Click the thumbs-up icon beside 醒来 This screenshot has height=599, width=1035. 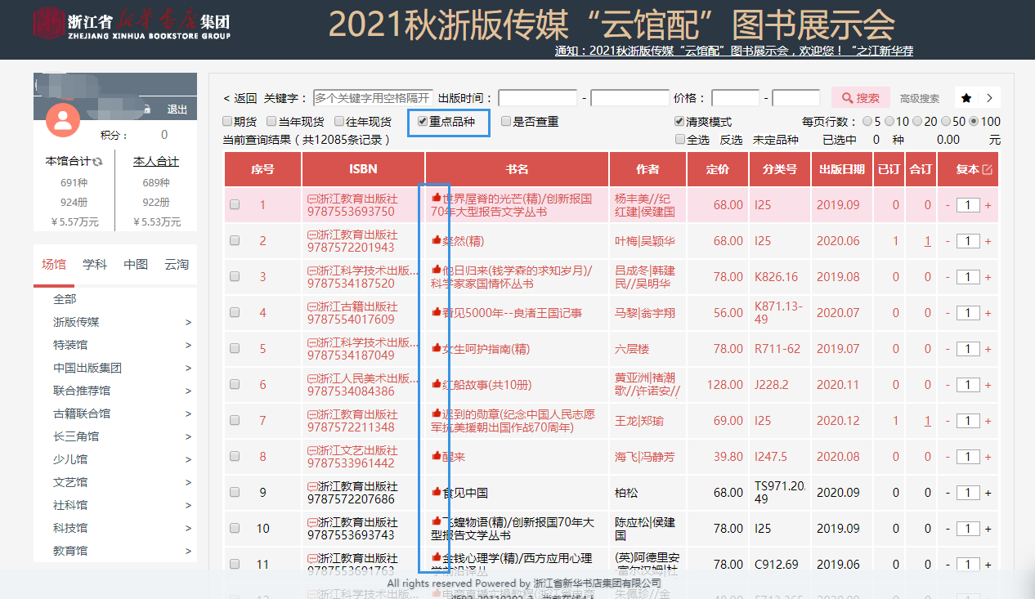[436, 457]
